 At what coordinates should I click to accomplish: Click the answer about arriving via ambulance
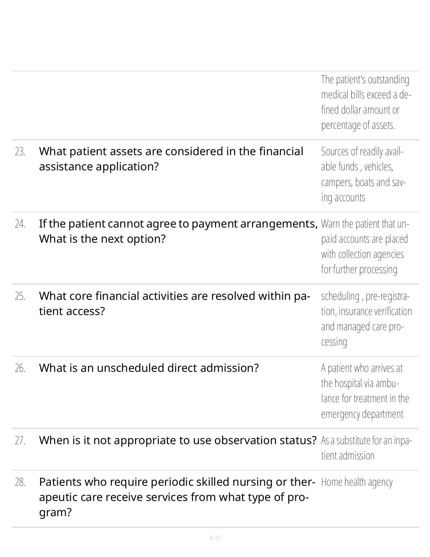click(x=365, y=391)
